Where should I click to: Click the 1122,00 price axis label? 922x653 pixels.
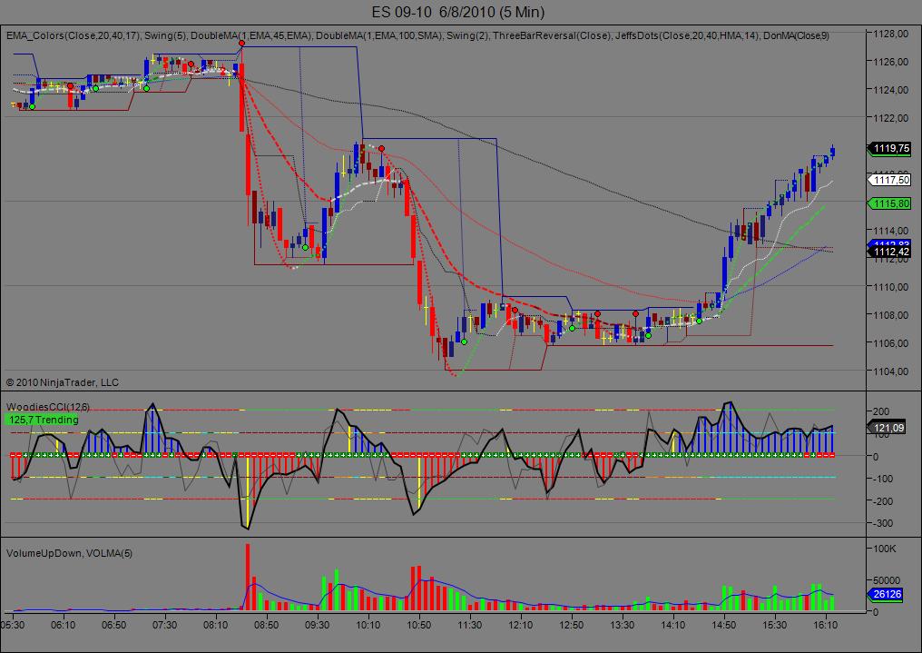click(891, 118)
